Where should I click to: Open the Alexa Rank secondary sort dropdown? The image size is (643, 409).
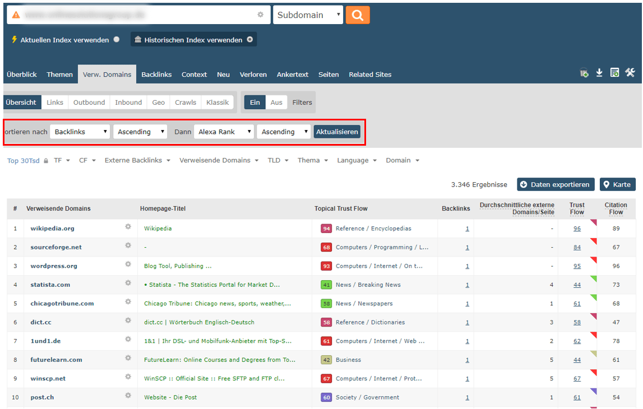[x=224, y=132]
